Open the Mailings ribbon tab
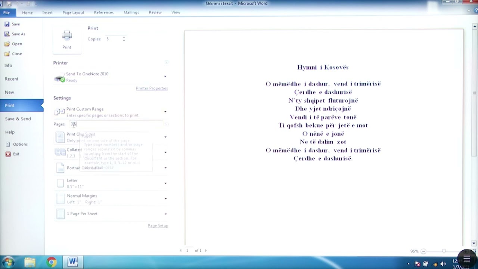 point(131,12)
